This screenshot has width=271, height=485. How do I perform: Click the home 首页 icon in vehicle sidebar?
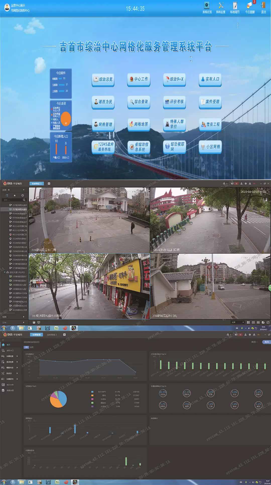click(x=3, y=345)
